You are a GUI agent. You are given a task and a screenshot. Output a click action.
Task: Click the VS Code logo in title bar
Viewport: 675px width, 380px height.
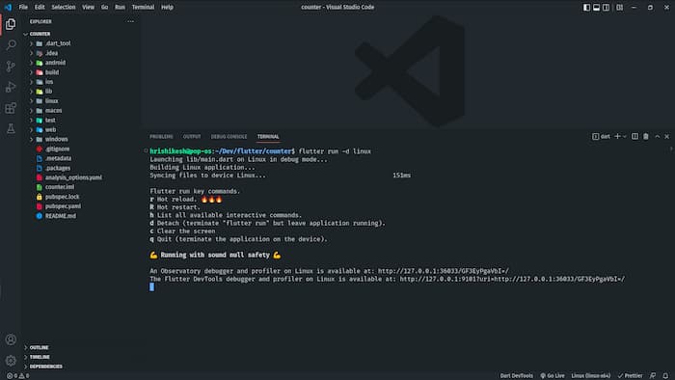click(x=8, y=7)
